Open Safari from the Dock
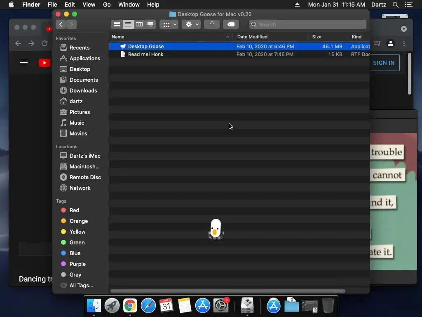 pos(148,306)
